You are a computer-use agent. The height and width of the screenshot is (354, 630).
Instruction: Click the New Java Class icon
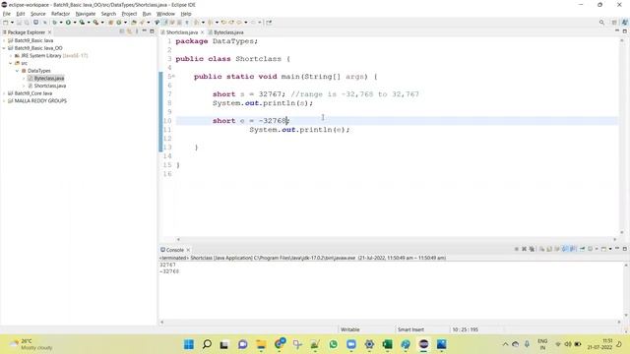pyautogui.click(x=119, y=23)
